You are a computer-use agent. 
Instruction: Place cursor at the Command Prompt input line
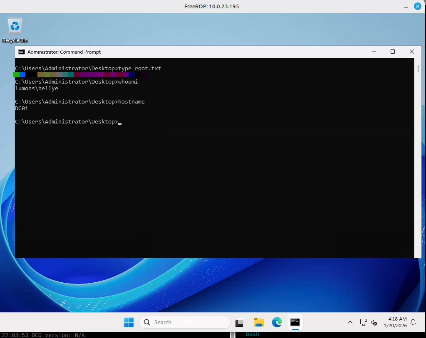click(x=121, y=122)
